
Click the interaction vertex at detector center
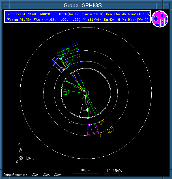click(86, 92)
